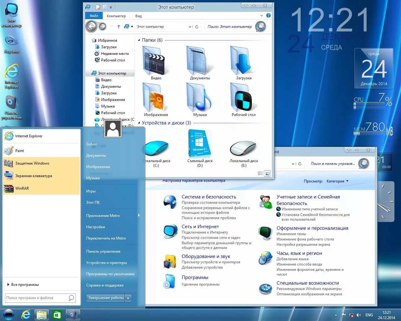Switch the ENG input language indicator
Image resolution: width=401 pixels, height=321 pixels.
click(369, 315)
